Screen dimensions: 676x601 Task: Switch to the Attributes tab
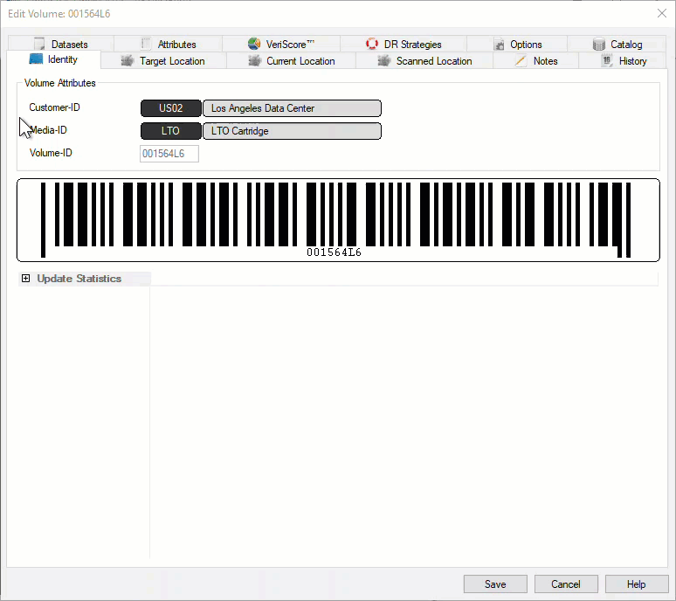click(169, 44)
